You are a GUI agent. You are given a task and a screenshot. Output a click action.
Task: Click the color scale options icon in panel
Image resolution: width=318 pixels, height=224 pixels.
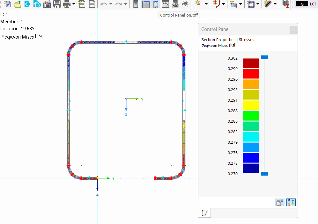[291, 202]
